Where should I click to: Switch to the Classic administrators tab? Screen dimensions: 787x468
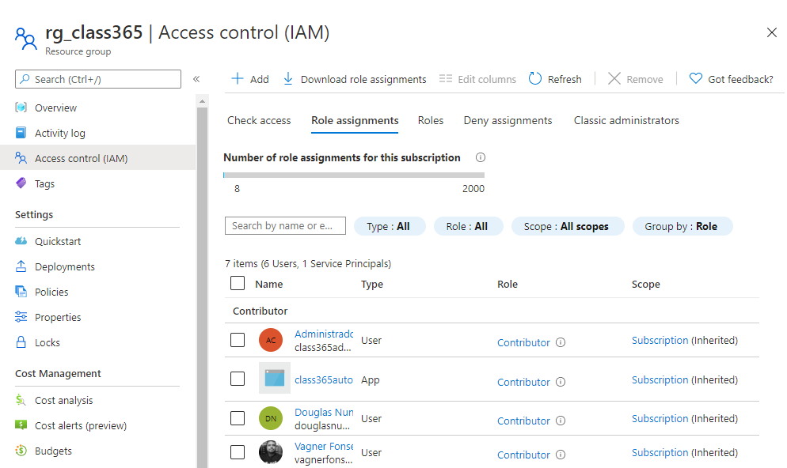pyautogui.click(x=626, y=120)
